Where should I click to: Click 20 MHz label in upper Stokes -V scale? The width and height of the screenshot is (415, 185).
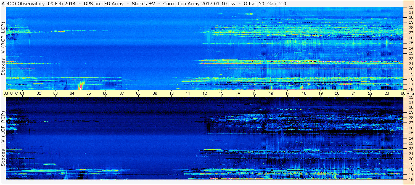point(411,69)
